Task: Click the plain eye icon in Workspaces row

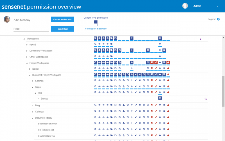Action: tap(107, 38)
